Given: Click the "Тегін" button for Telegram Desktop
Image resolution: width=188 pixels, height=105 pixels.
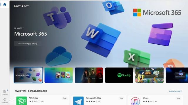Looking at the screenshot, I should 121,98.
